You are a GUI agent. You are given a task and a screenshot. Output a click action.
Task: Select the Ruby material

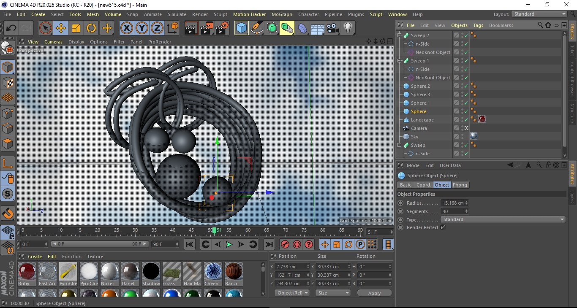click(27, 274)
